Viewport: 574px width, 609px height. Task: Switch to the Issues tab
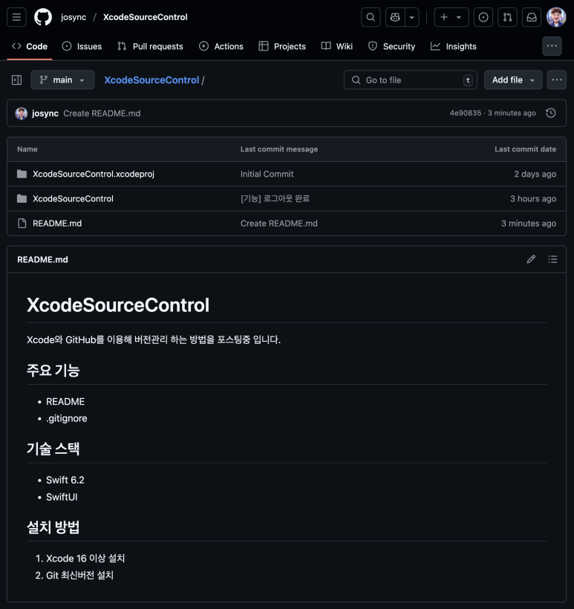82,46
